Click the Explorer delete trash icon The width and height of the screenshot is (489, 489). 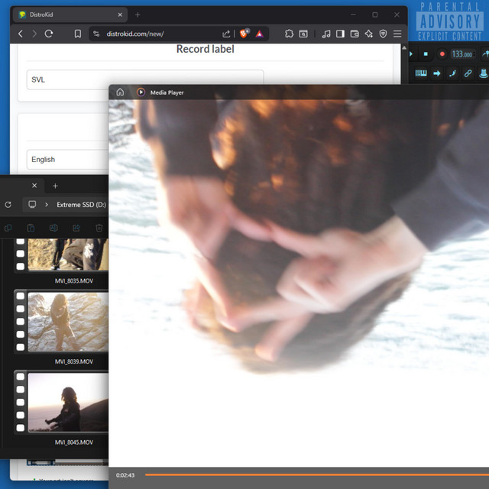(x=99, y=228)
